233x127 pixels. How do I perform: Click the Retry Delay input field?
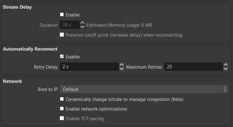89,67
